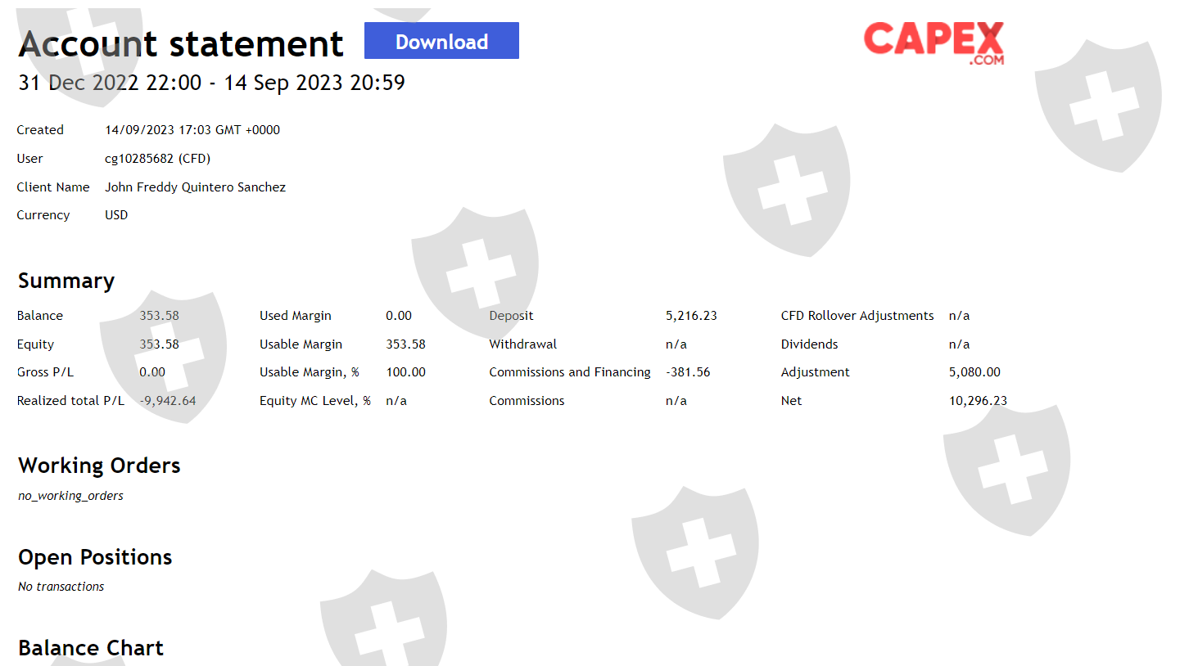Click the 'Net' label
This screenshot has width=1198, height=666.
(791, 401)
